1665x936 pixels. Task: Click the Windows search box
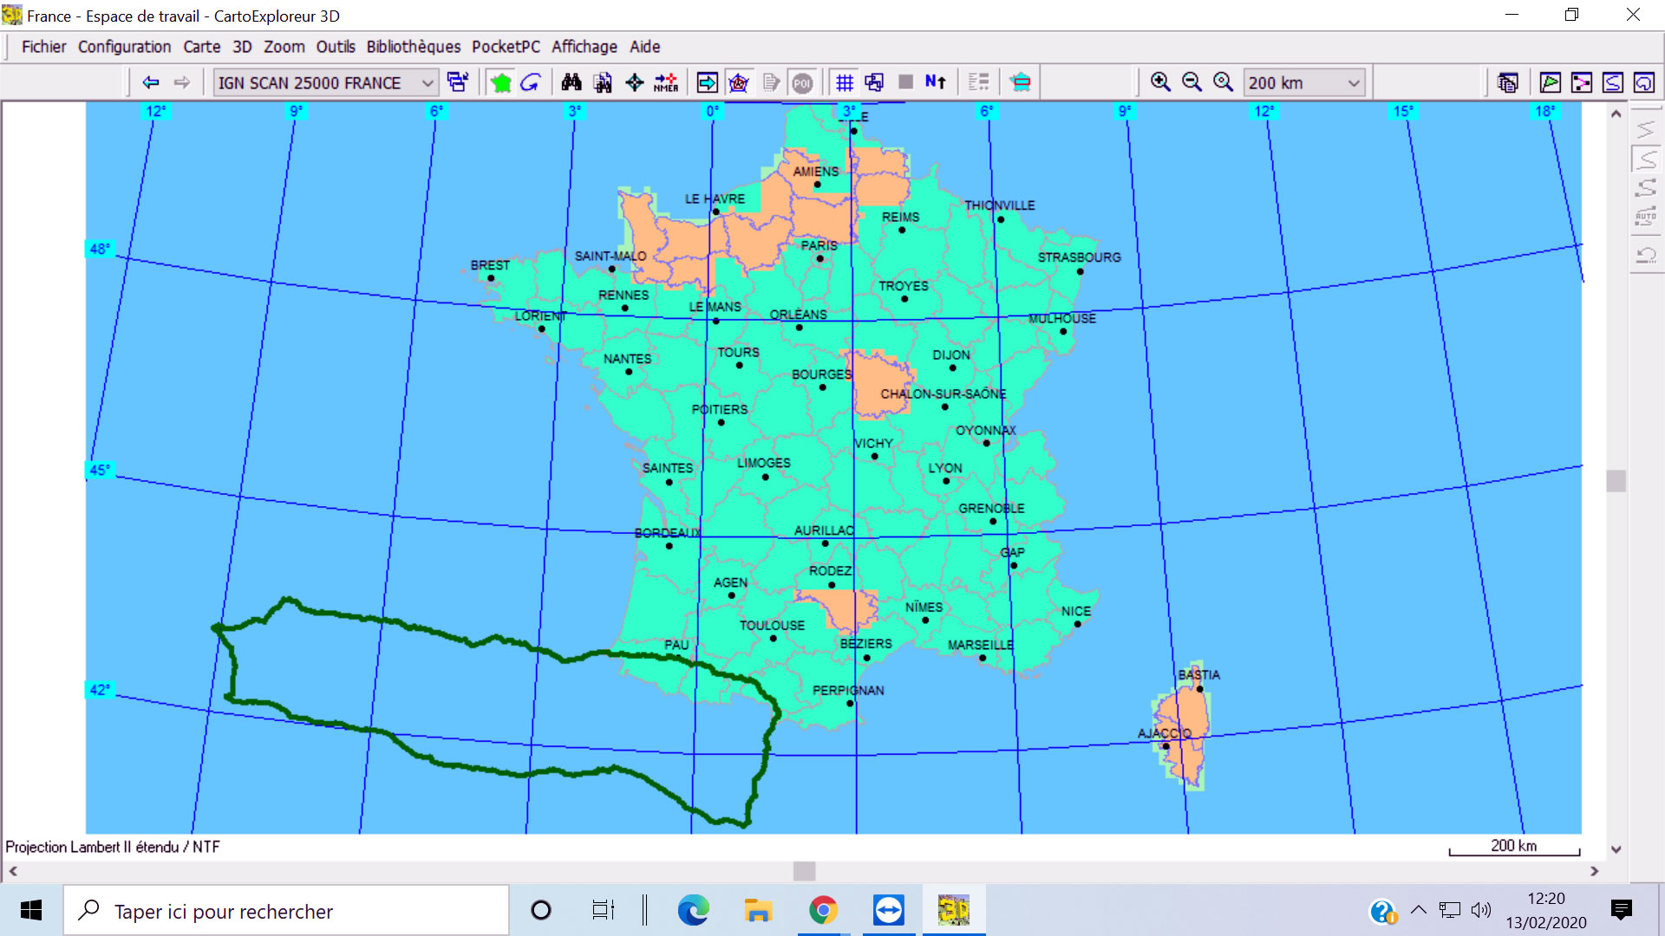point(286,911)
